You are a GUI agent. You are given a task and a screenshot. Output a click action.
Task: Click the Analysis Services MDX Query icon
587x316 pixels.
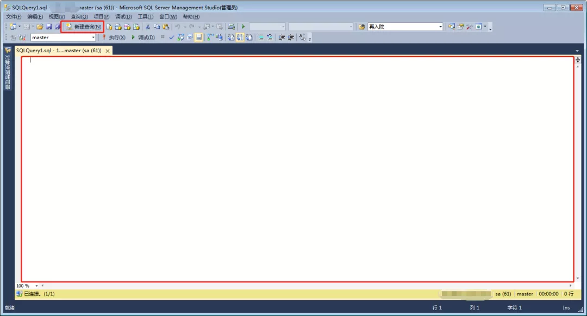(118, 27)
